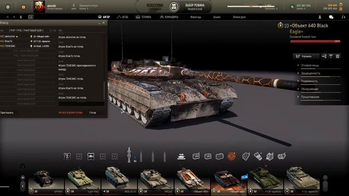This screenshot has height=196, width=349.
Task: Click the paint hammer customization icon
Action: (331, 57)
